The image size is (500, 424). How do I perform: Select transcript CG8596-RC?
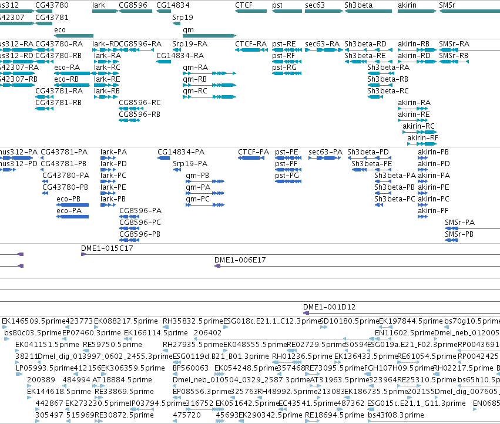pos(131,109)
